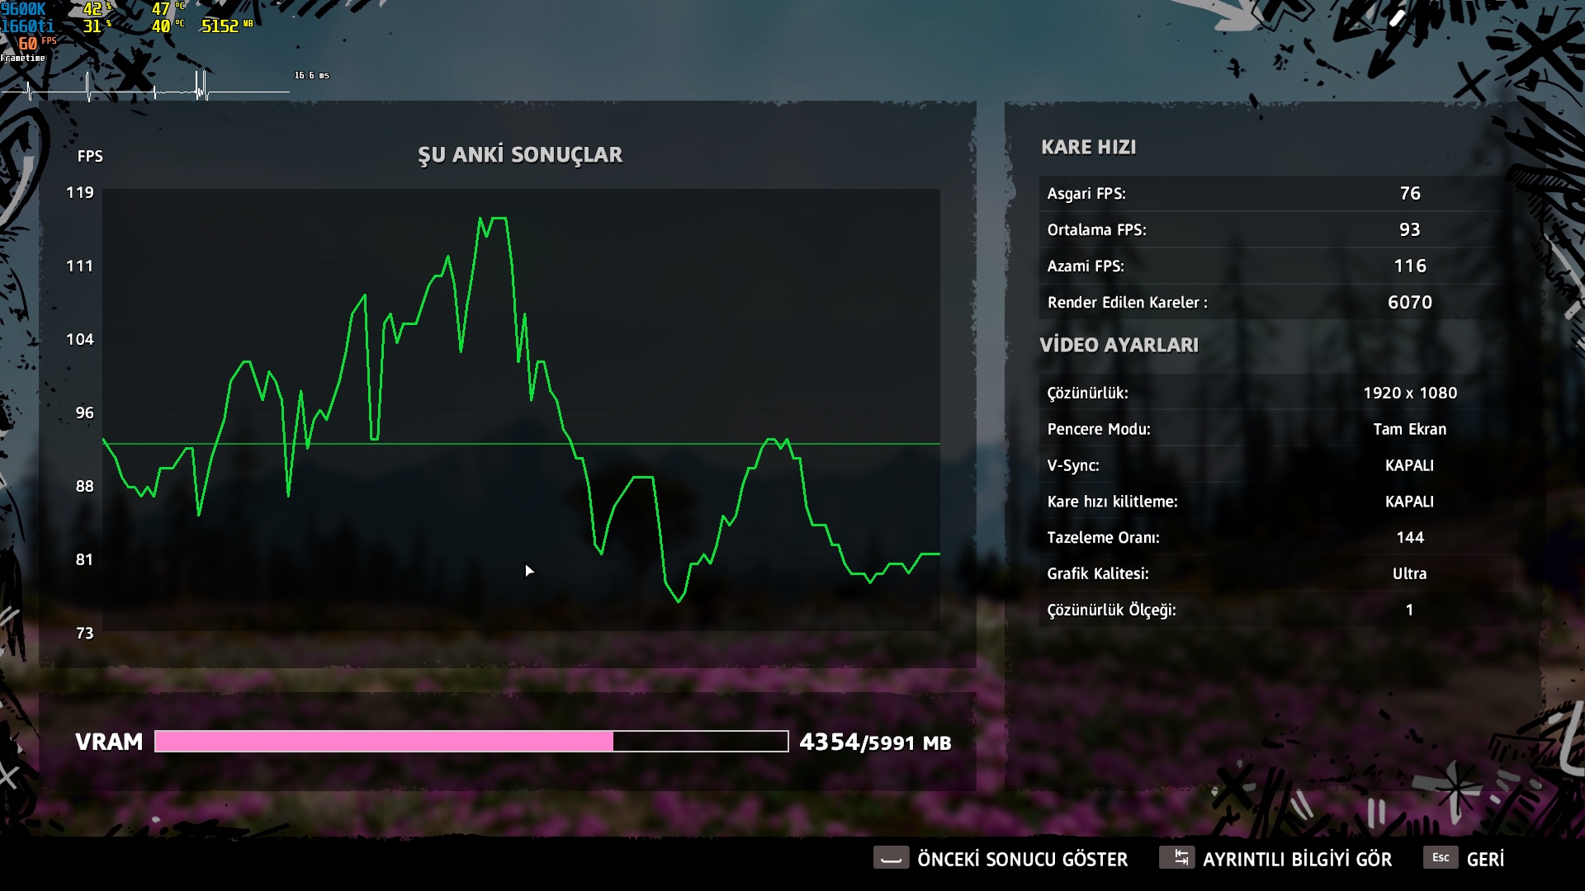Image resolution: width=1585 pixels, height=891 pixels.
Task: Click the 1660ti GPU overlay label
Action: pyautogui.click(x=27, y=26)
